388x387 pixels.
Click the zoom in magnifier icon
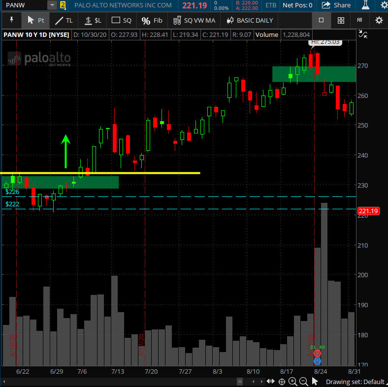click(x=292, y=382)
